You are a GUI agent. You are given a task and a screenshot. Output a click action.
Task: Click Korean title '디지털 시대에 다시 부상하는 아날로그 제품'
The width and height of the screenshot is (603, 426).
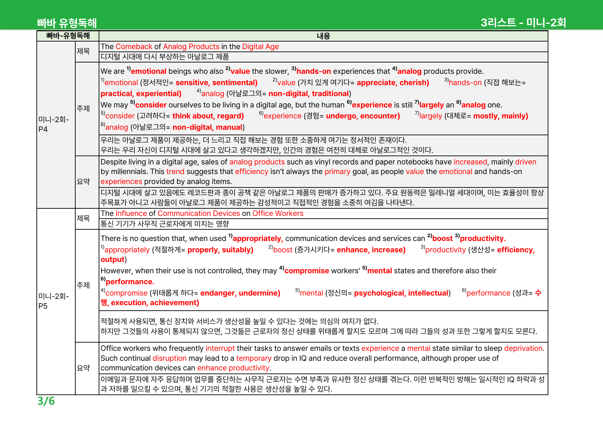pyautogui.click(x=165, y=57)
